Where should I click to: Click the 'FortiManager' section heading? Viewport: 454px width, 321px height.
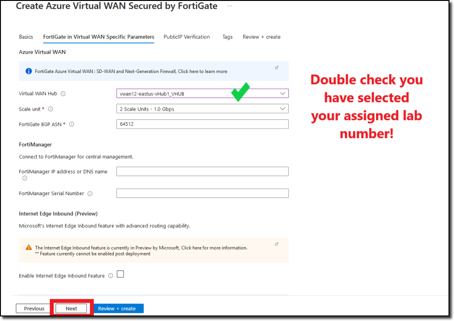[x=35, y=144]
